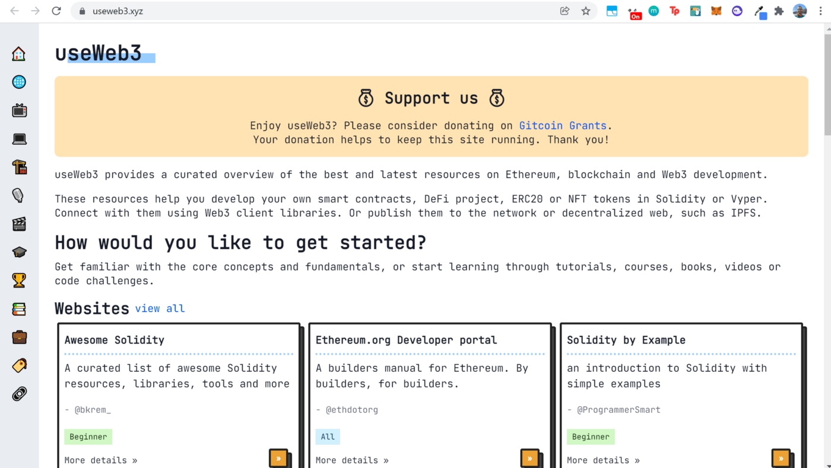The width and height of the screenshot is (831, 468).
Task: Click orange arrow button on Ethereum.org card
Action: (x=530, y=458)
